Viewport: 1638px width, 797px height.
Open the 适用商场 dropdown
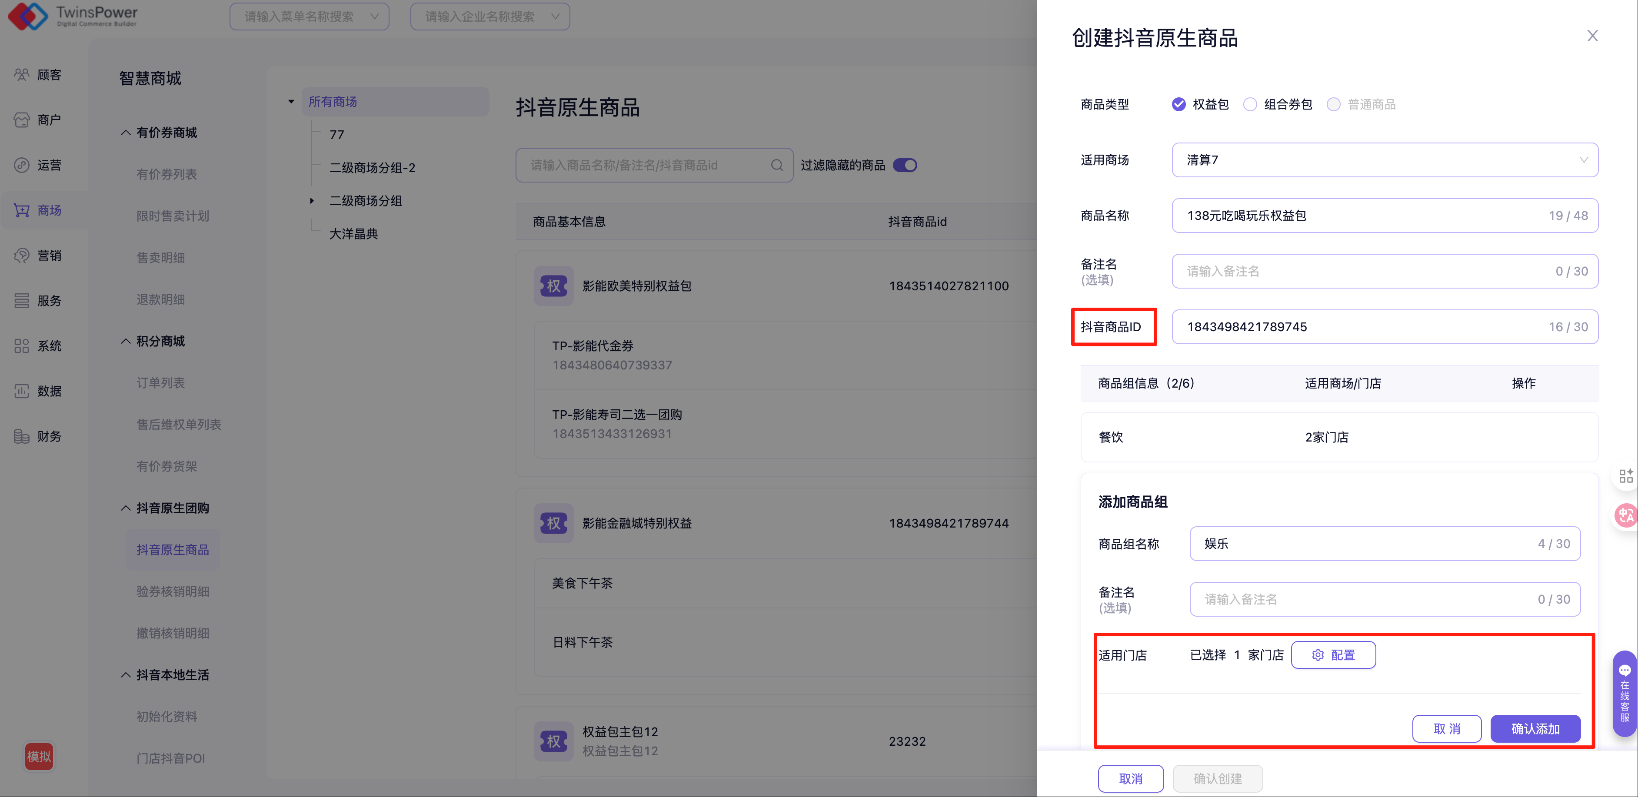(x=1384, y=160)
